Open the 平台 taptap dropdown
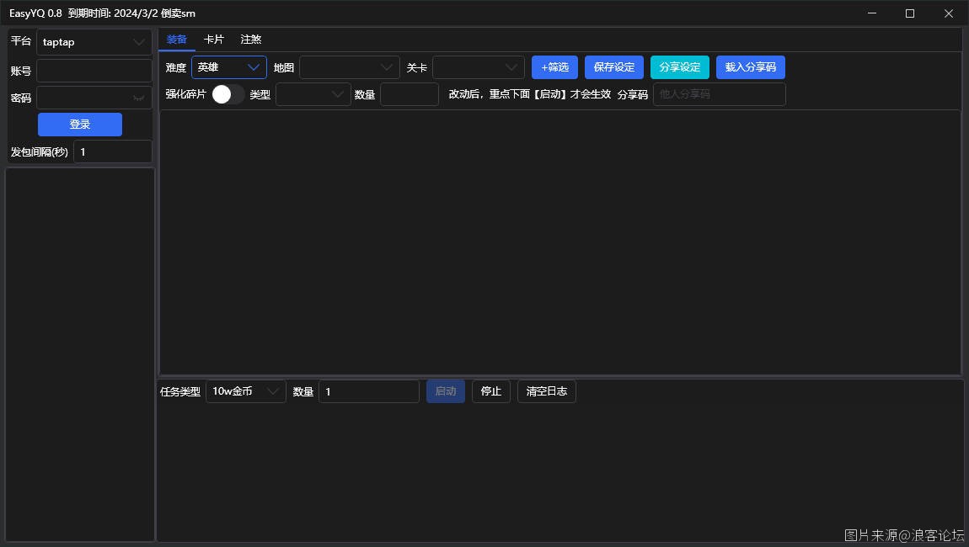The width and height of the screenshot is (969, 547). [x=94, y=42]
